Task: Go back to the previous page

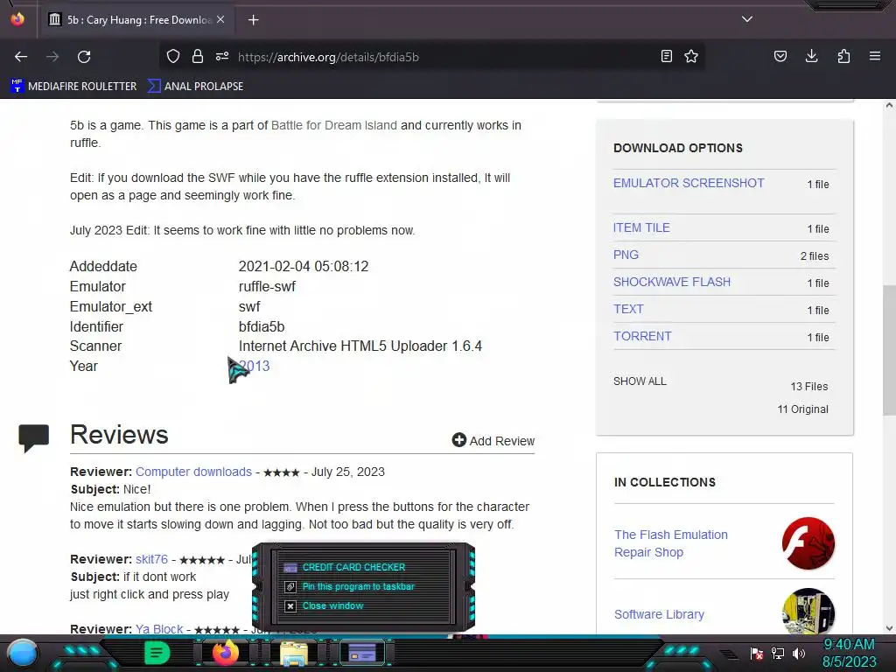Action: pyautogui.click(x=21, y=57)
